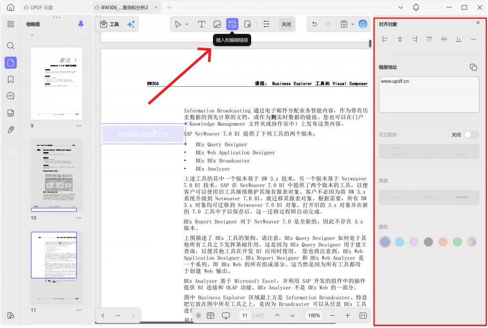Open navigation more options ellipsis at bottom
The image size is (488, 328).
(118, 316)
